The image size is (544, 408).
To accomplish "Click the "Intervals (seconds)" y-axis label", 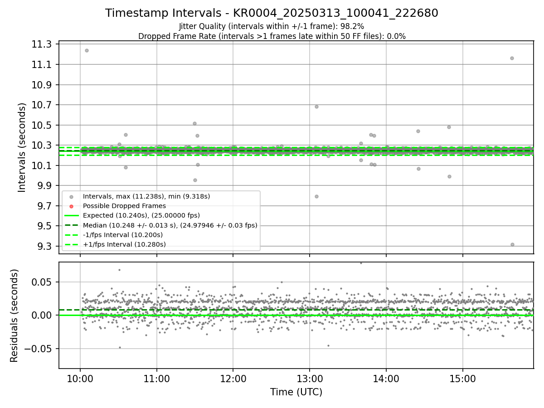I will pyautogui.click(x=22, y=147).
